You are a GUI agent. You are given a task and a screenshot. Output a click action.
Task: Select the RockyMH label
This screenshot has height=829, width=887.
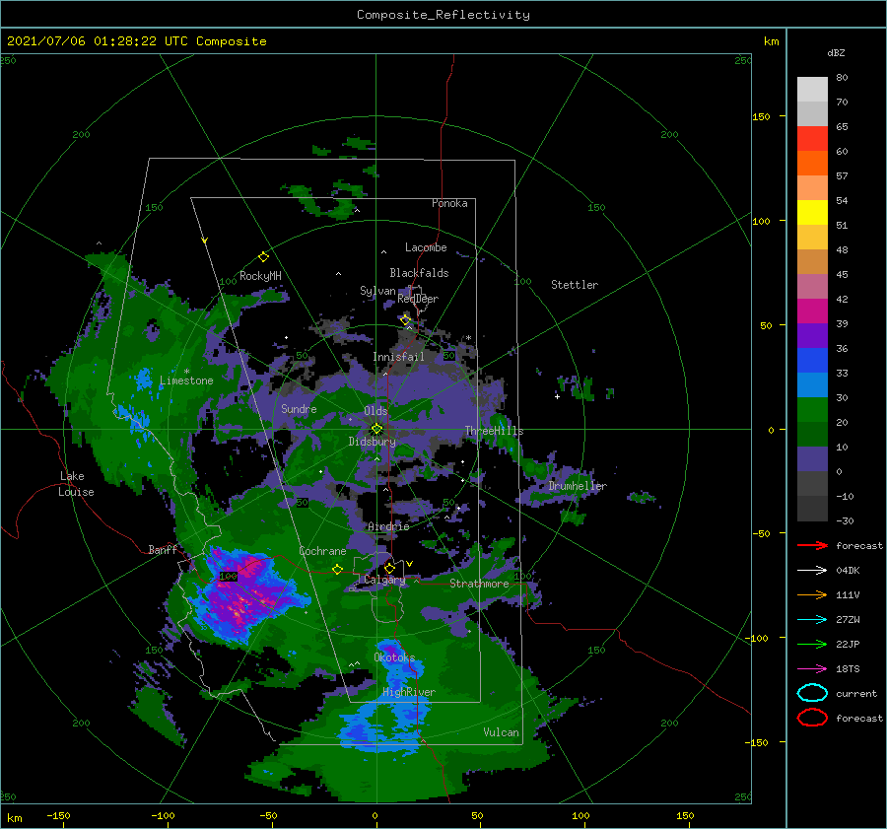click(x=260, y=276)
